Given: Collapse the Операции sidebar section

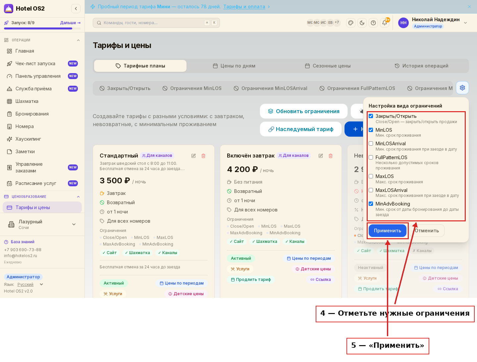Looking at the screenshot, I should click(78, 40).
